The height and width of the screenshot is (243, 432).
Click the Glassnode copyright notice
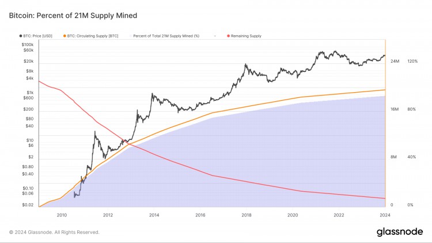54,232
